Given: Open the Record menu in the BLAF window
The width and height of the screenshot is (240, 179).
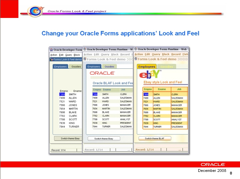Looking at the screenshot, I should point(125,55).
